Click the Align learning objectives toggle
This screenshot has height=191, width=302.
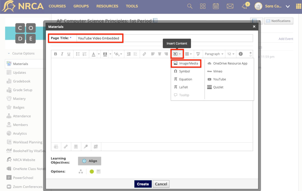(x=89, y=161)
